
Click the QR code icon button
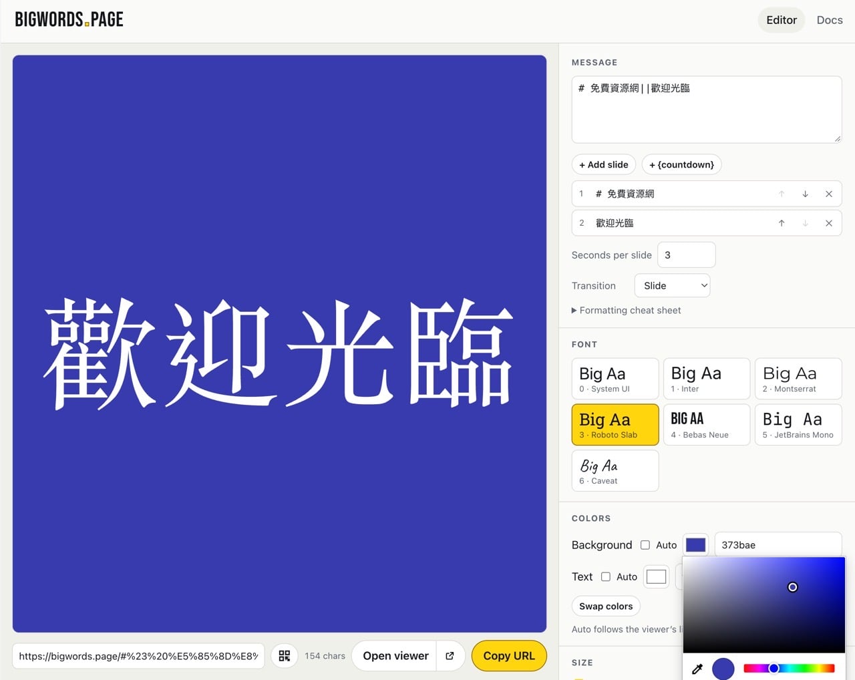pos(285,656)
